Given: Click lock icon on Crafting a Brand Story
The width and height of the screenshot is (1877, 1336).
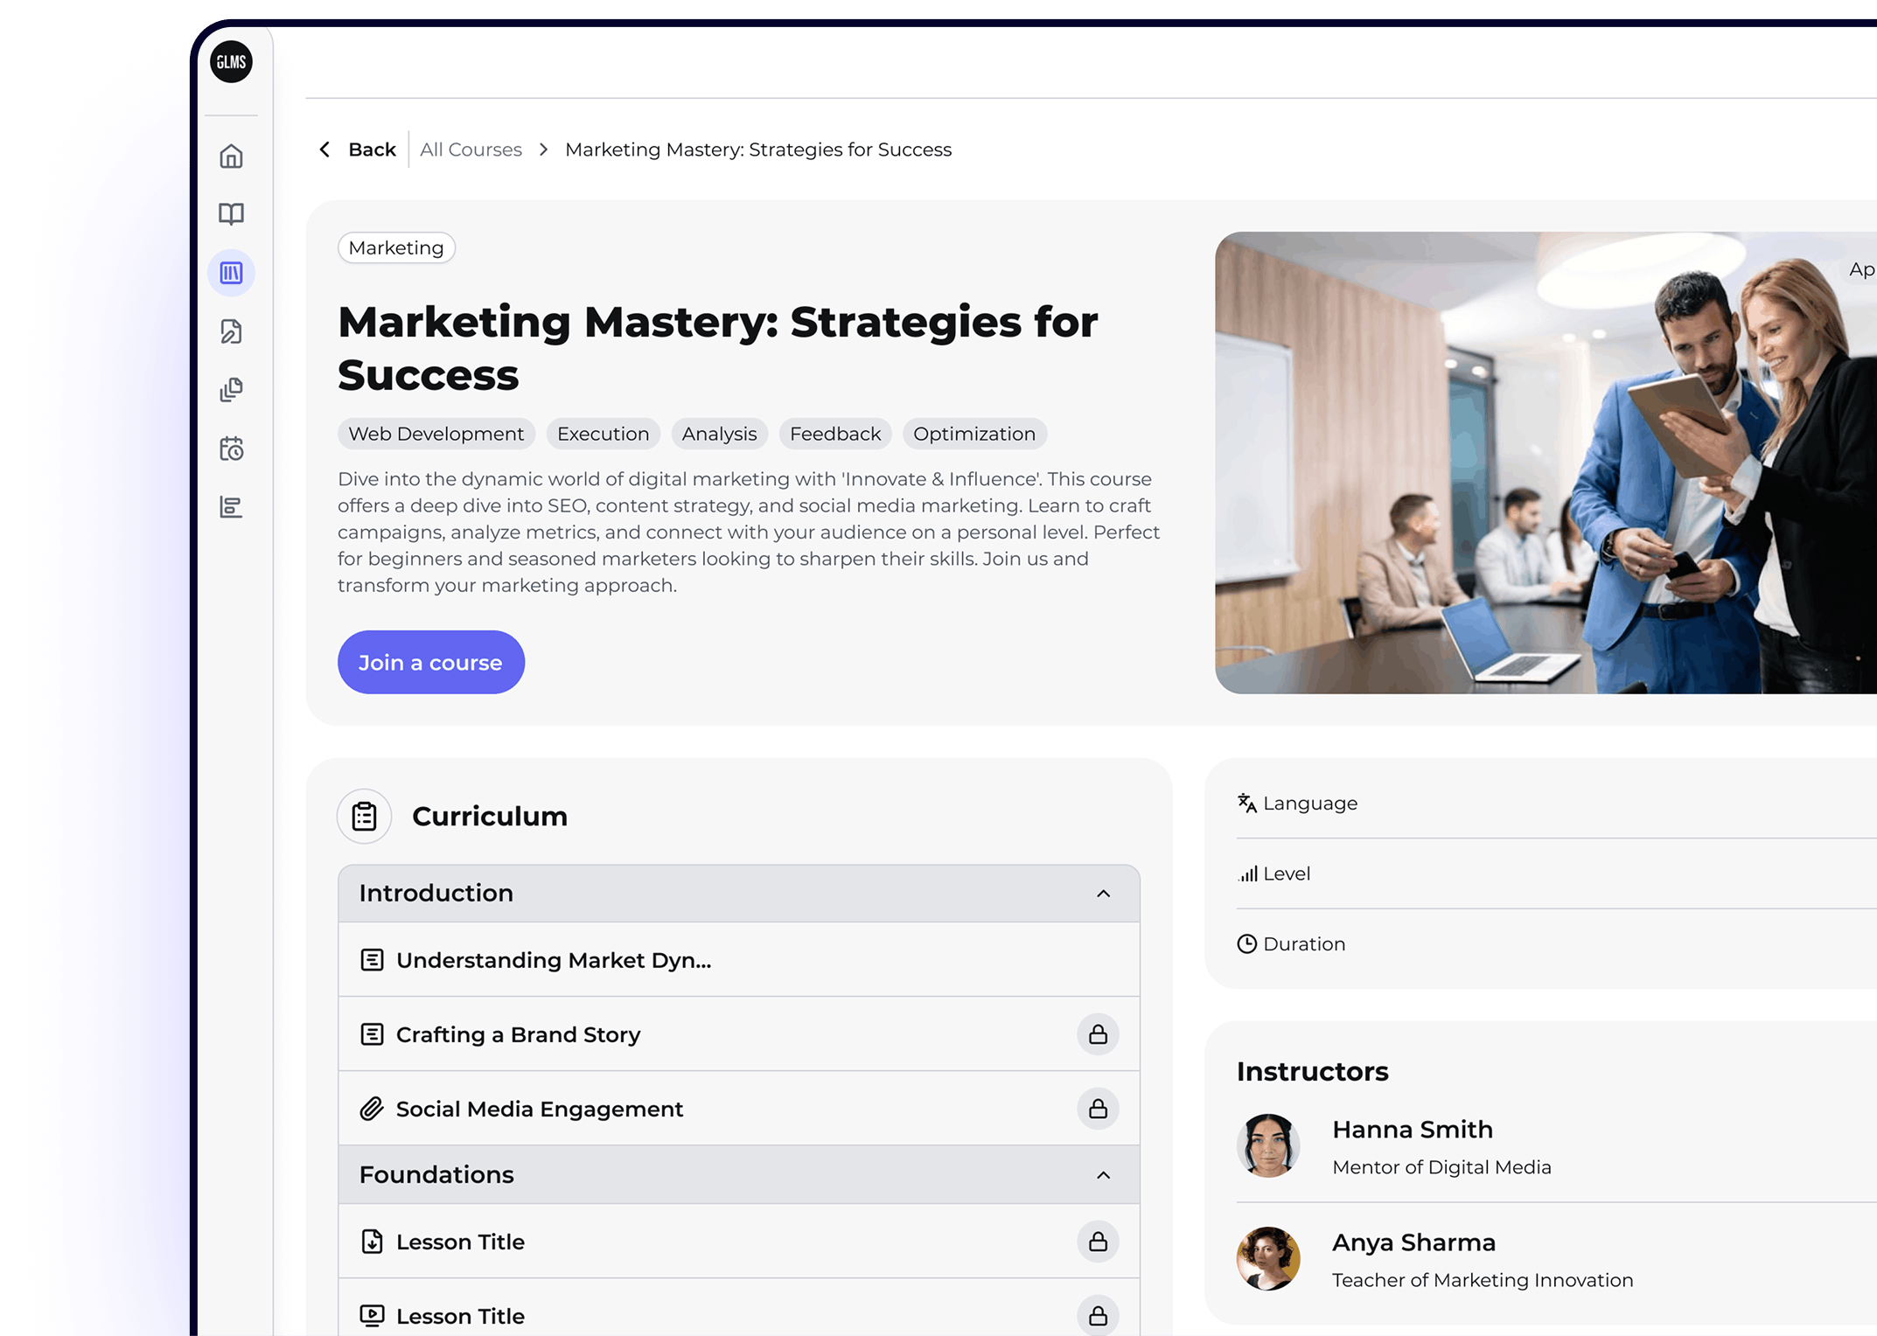Looking at the screenshot, I should tap(1097, 1034).
